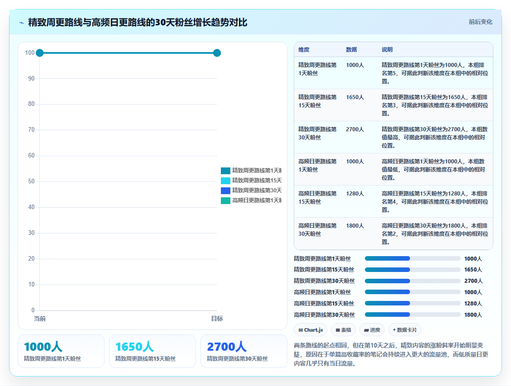
Task: Toggle legend swatch 精致周更路线第1天
Action: tap(225, 171)
